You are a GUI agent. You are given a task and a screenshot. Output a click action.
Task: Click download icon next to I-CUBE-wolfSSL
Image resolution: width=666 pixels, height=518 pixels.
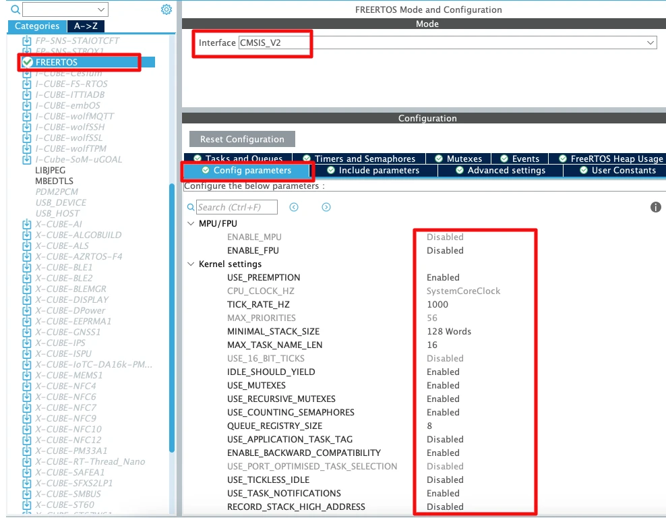(27, 138)
